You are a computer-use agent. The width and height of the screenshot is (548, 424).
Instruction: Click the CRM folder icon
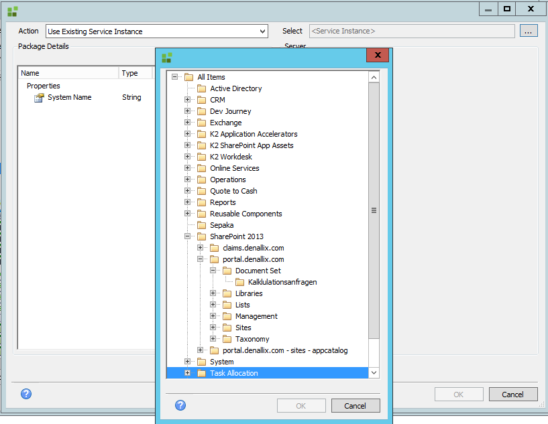201,100
